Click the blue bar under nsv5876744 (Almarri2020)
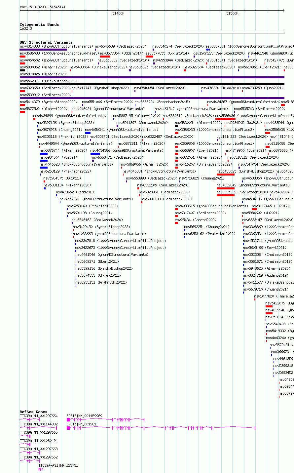This screenshot has width=294, height=473. (x=44, y=154)
